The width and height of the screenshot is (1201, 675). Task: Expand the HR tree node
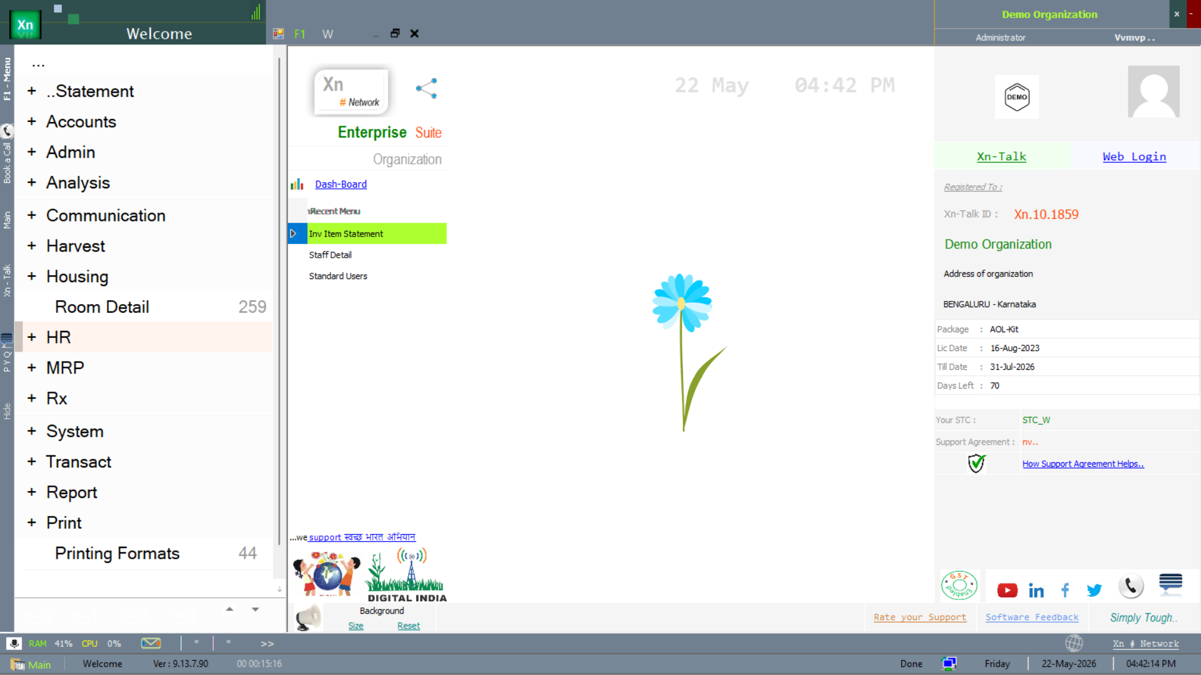click(x=32, y=337)
